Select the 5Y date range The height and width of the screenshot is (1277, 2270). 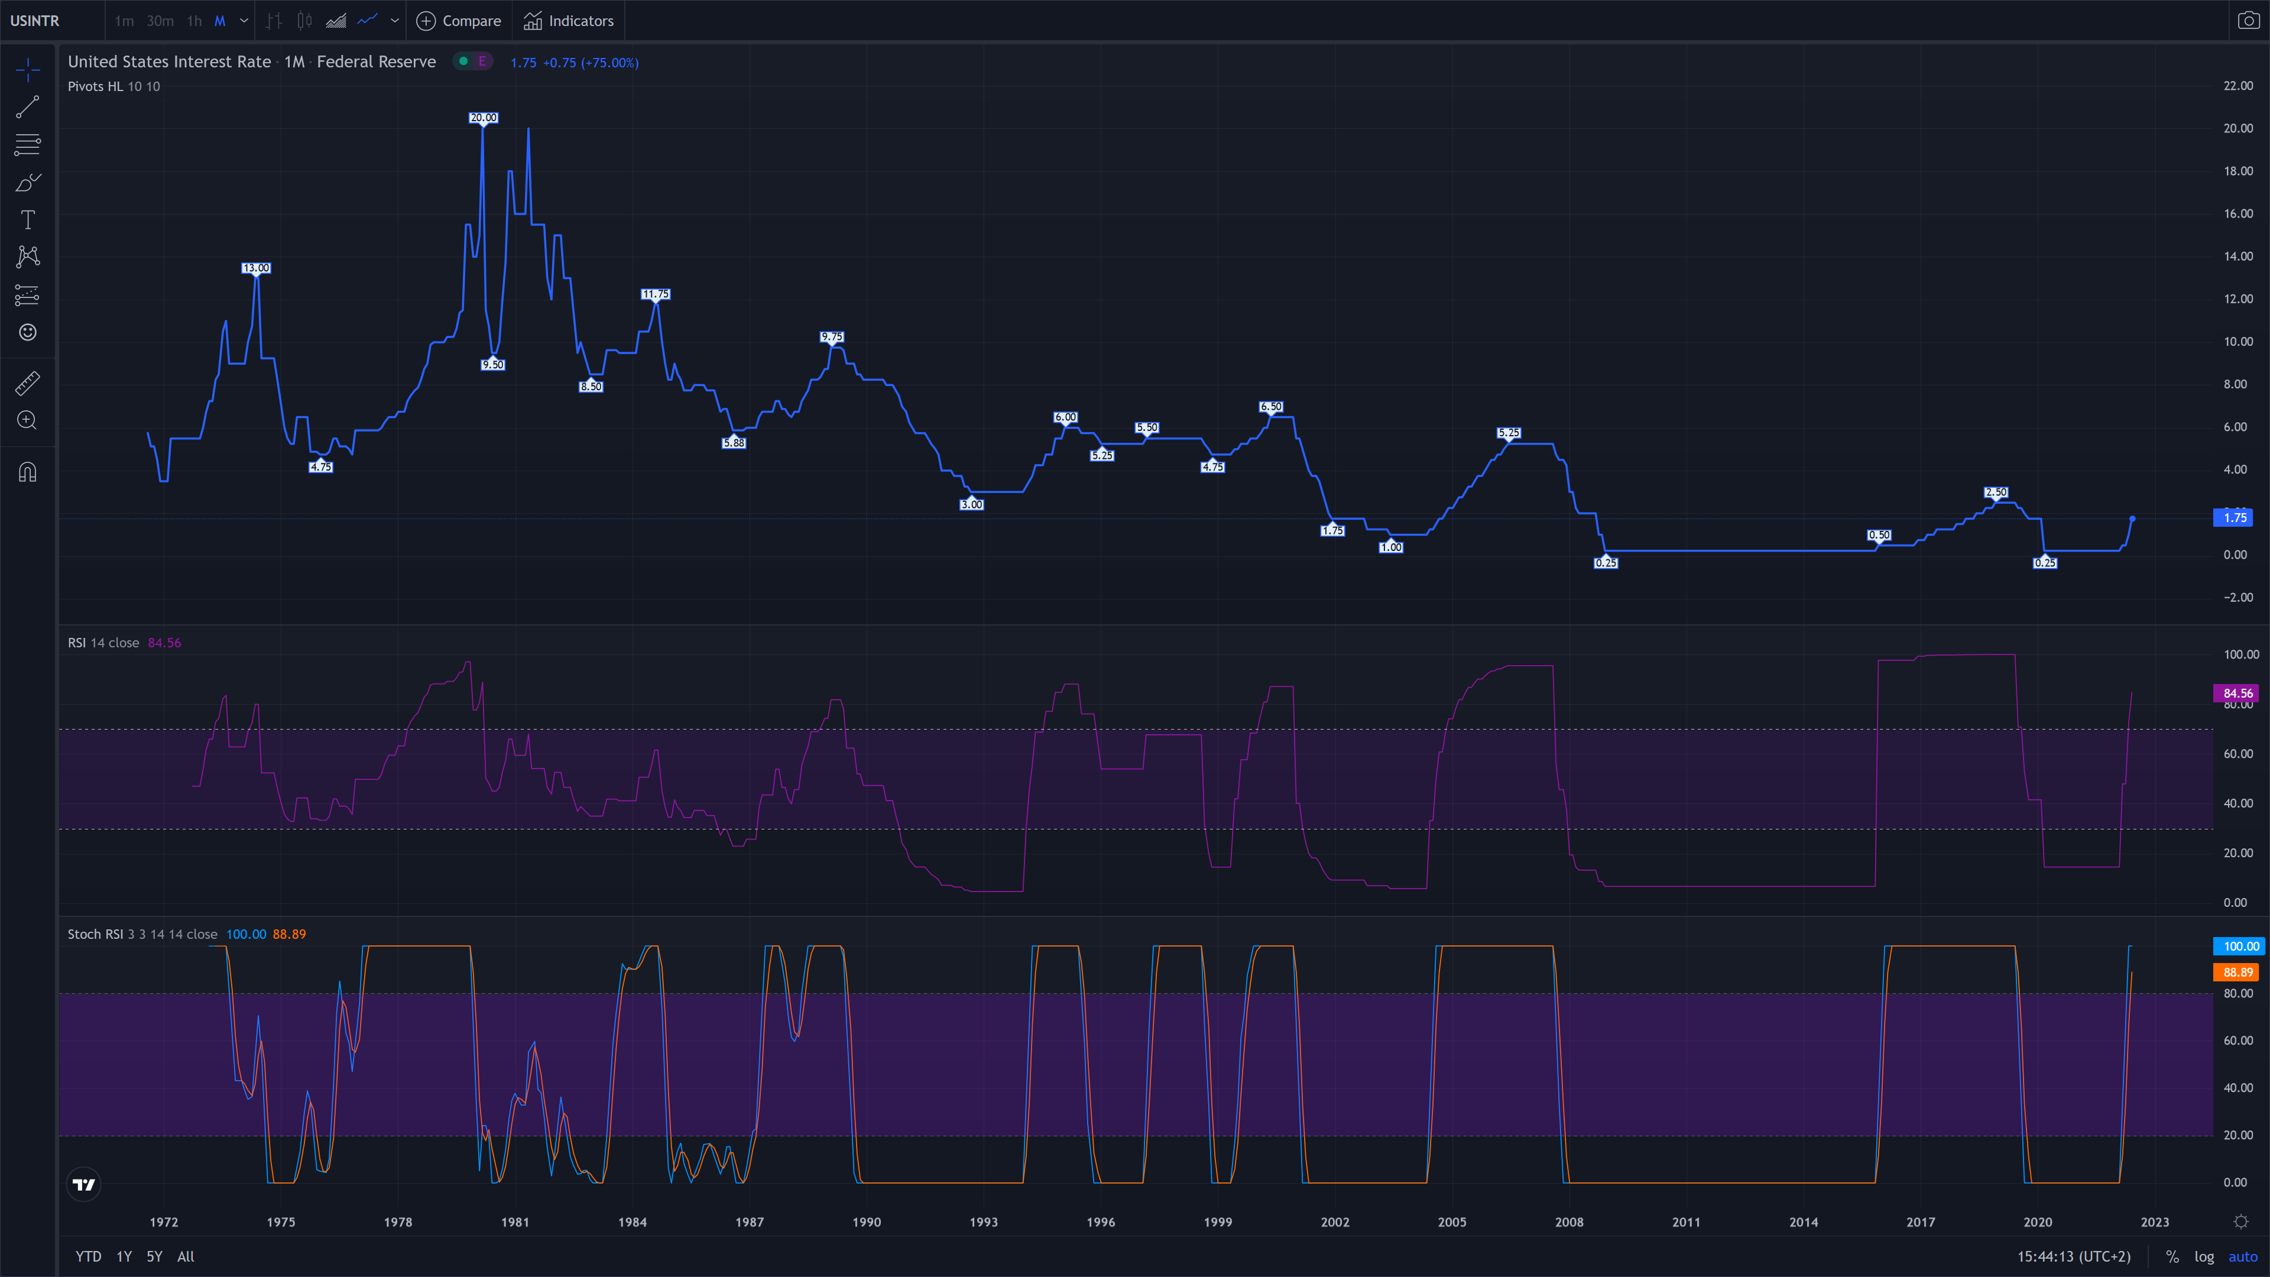(x=154, y=1257)
